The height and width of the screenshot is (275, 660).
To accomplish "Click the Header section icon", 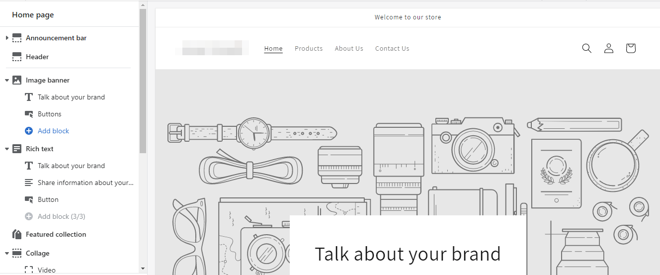I will (17, 57).
